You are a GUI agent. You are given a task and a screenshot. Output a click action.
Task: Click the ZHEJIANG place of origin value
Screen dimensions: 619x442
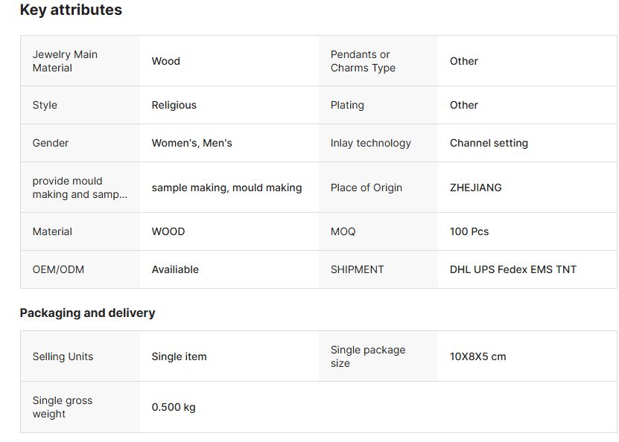(476, 188)
